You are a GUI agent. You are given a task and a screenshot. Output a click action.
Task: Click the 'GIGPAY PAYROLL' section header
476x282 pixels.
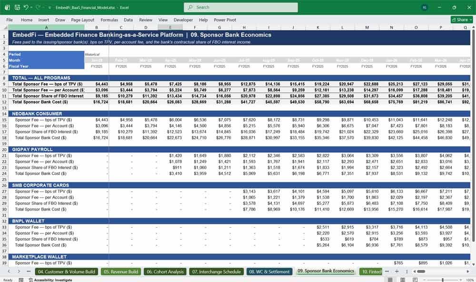32,150
